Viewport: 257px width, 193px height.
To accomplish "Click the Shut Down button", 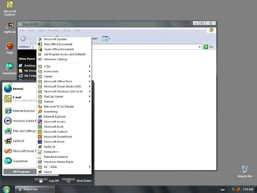I will tap(77, 181).
